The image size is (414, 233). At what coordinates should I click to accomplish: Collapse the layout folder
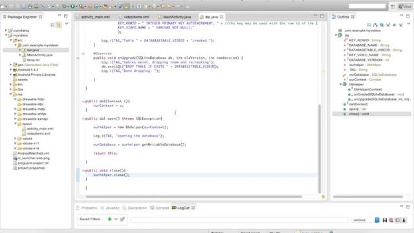[16, 124]
